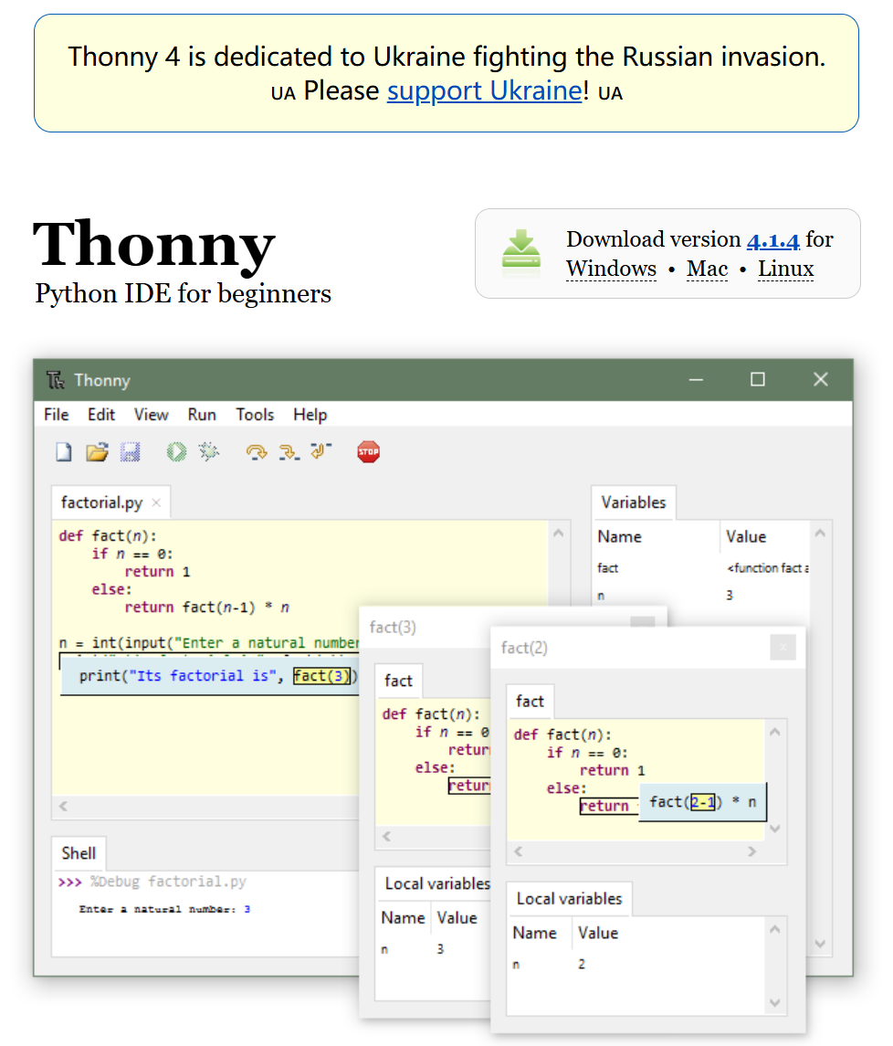Click the fact(3) window title

(x=393, y=627)
